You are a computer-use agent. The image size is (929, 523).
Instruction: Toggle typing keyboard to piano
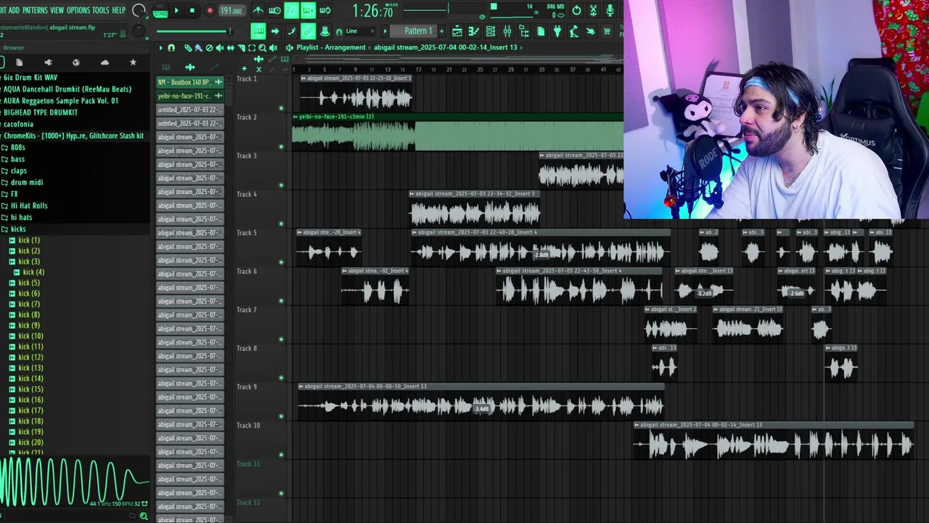[x=258, y=31]
